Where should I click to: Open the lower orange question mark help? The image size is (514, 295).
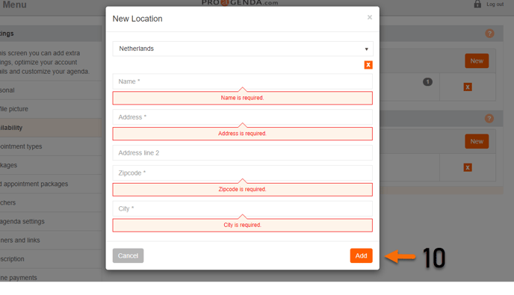pos(489,118)
